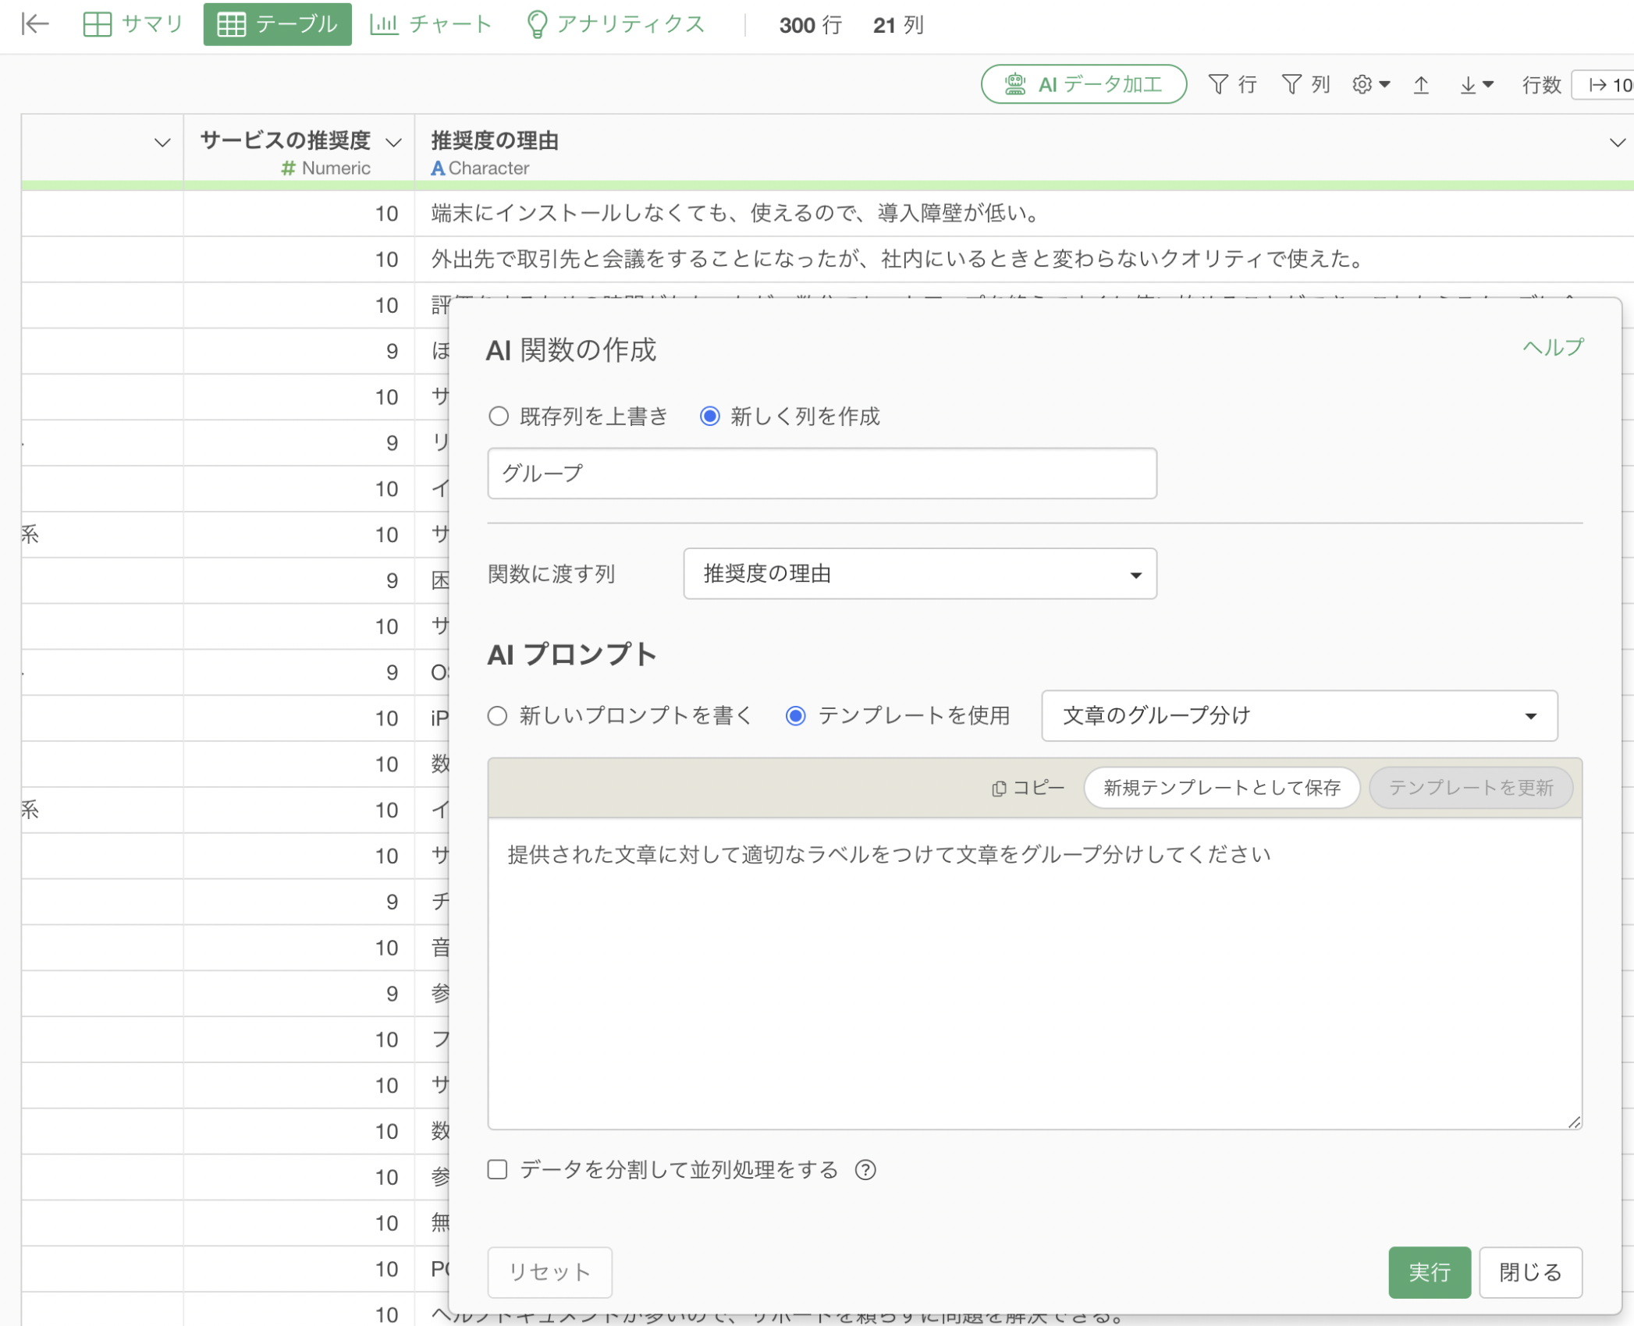The height and width of the screenshot is (1326, 1634).
Task: Switch to the サマリ tab
Action: 133,24
